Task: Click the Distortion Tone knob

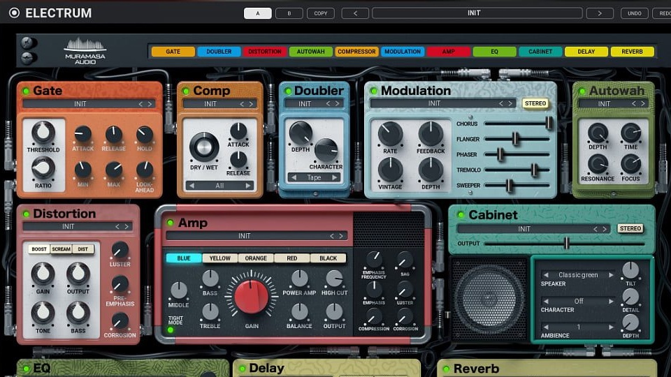Action: (x=43, y=313)
